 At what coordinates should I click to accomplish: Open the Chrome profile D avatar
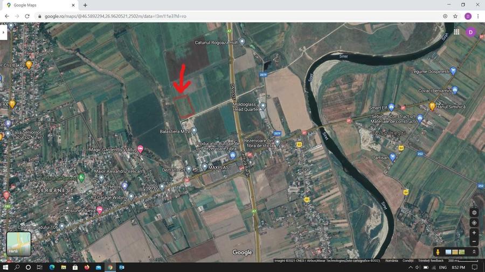[468, 16]
